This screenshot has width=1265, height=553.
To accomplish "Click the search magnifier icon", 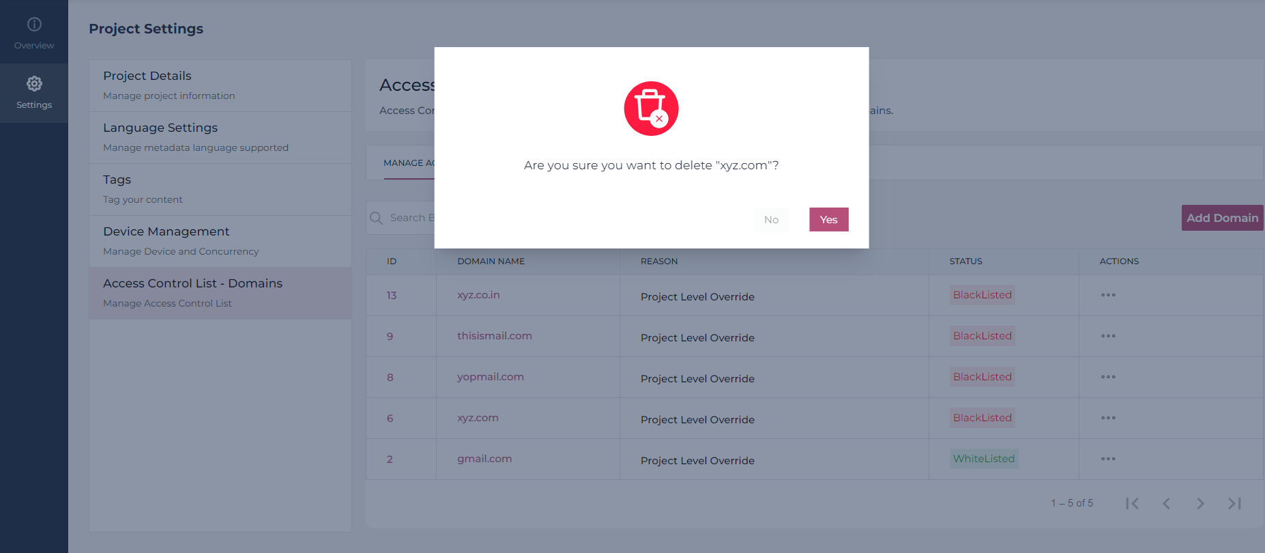I will click(x=376, y=218).
